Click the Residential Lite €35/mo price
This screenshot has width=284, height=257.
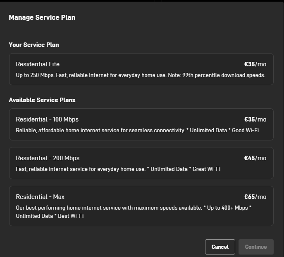(x=255, y=64)
